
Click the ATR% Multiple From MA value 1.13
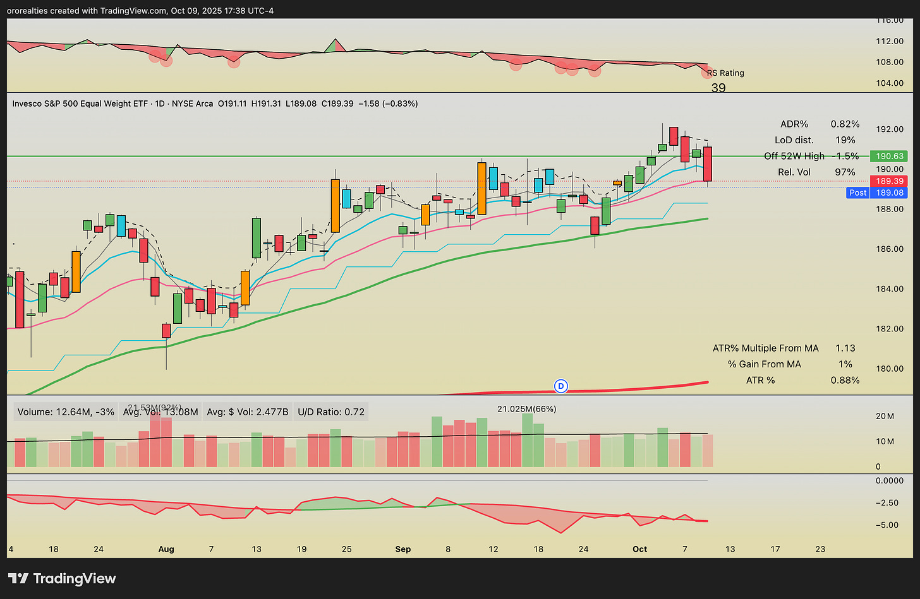pos(845,348)
